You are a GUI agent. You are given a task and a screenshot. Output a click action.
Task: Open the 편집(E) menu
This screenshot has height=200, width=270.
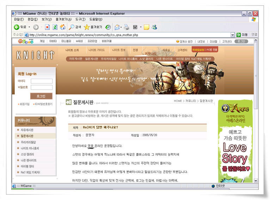click(x=32, y=19)
